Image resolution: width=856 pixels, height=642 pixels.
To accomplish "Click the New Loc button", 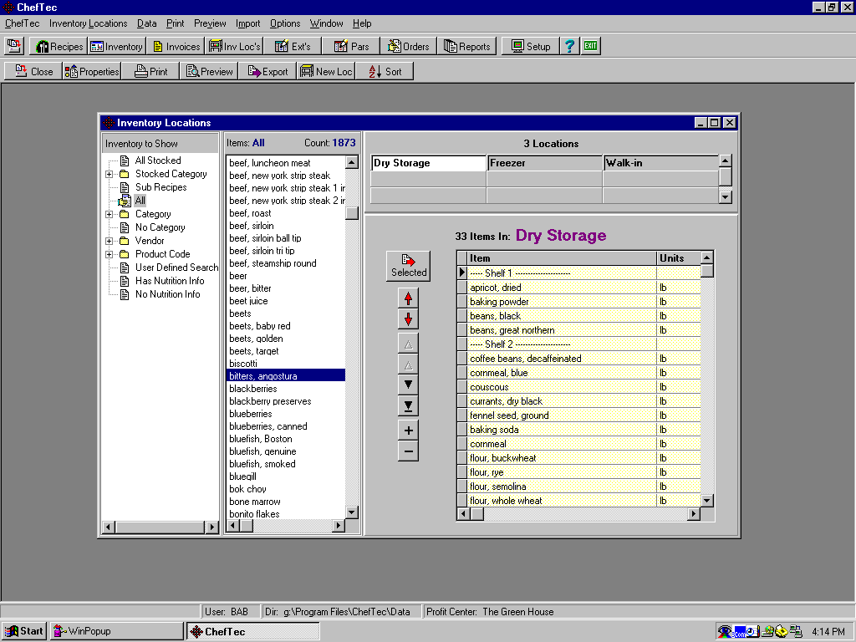I will click(x=325, y=71).
